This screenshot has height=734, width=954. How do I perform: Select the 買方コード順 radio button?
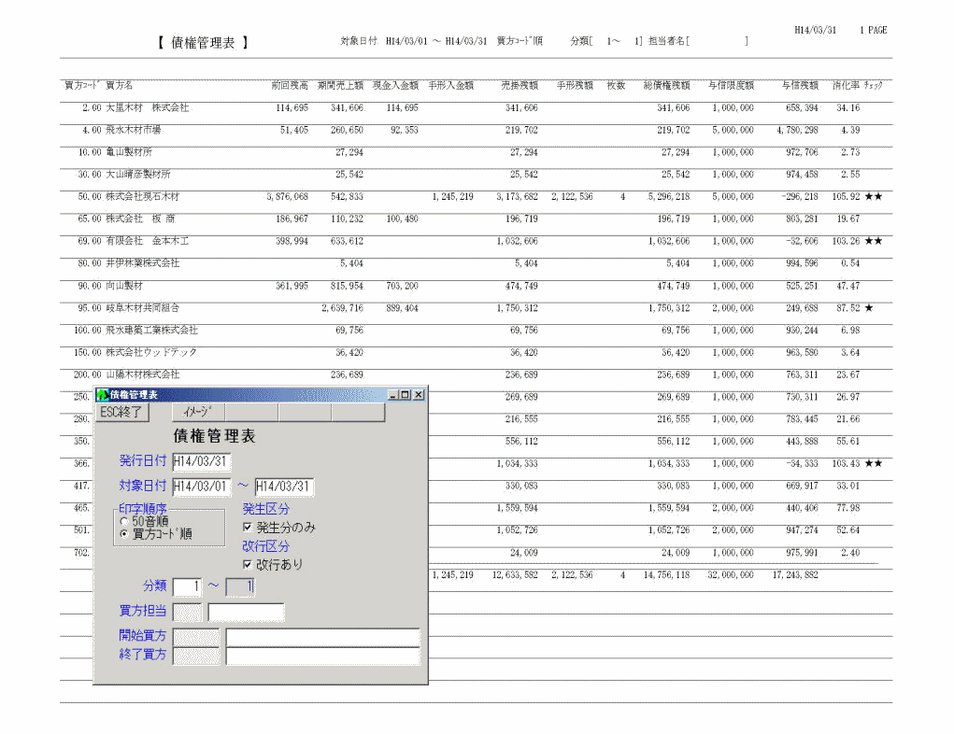point(124,534)
